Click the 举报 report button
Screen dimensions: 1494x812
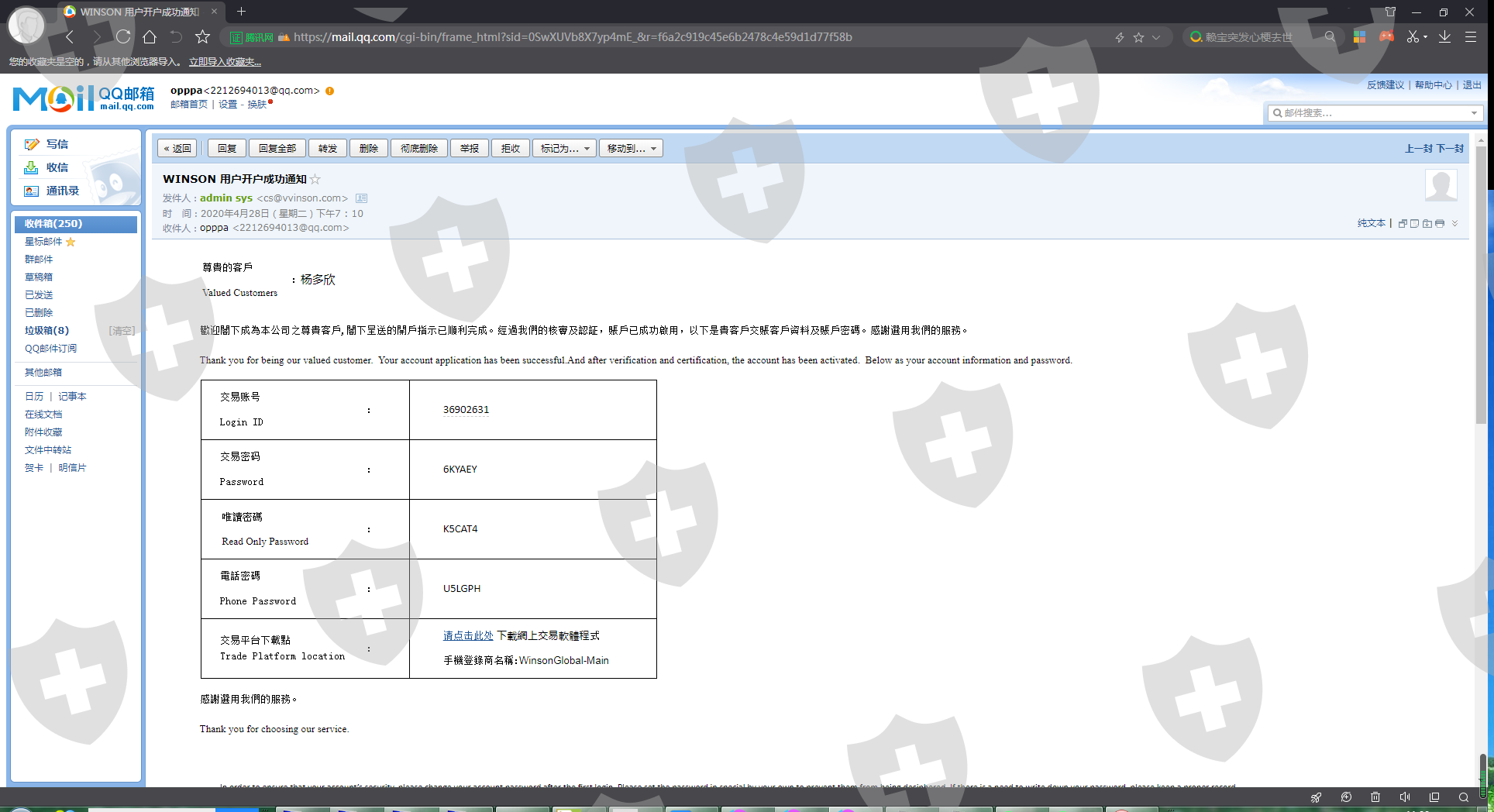pos(470,149)
